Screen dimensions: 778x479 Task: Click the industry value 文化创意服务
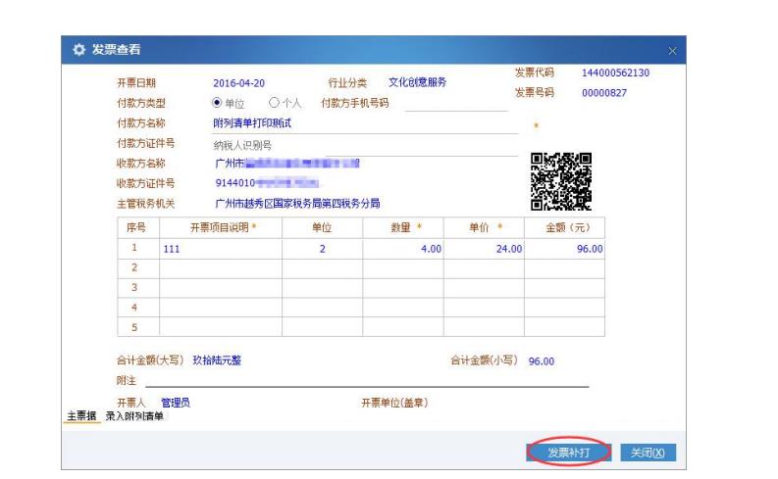(x=417, y=82)
